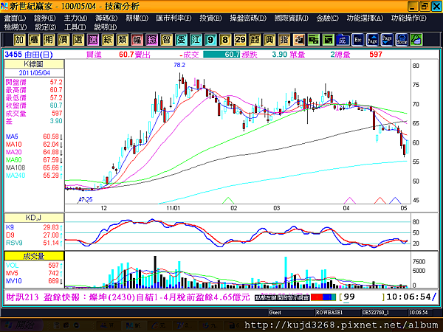
Task: Click the MA240 moving average label
Action: [16, 176]
